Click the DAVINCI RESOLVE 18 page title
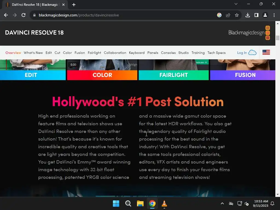Image resolution: width=280 pixels, height=210 pixels. click(x=34, y=33)
